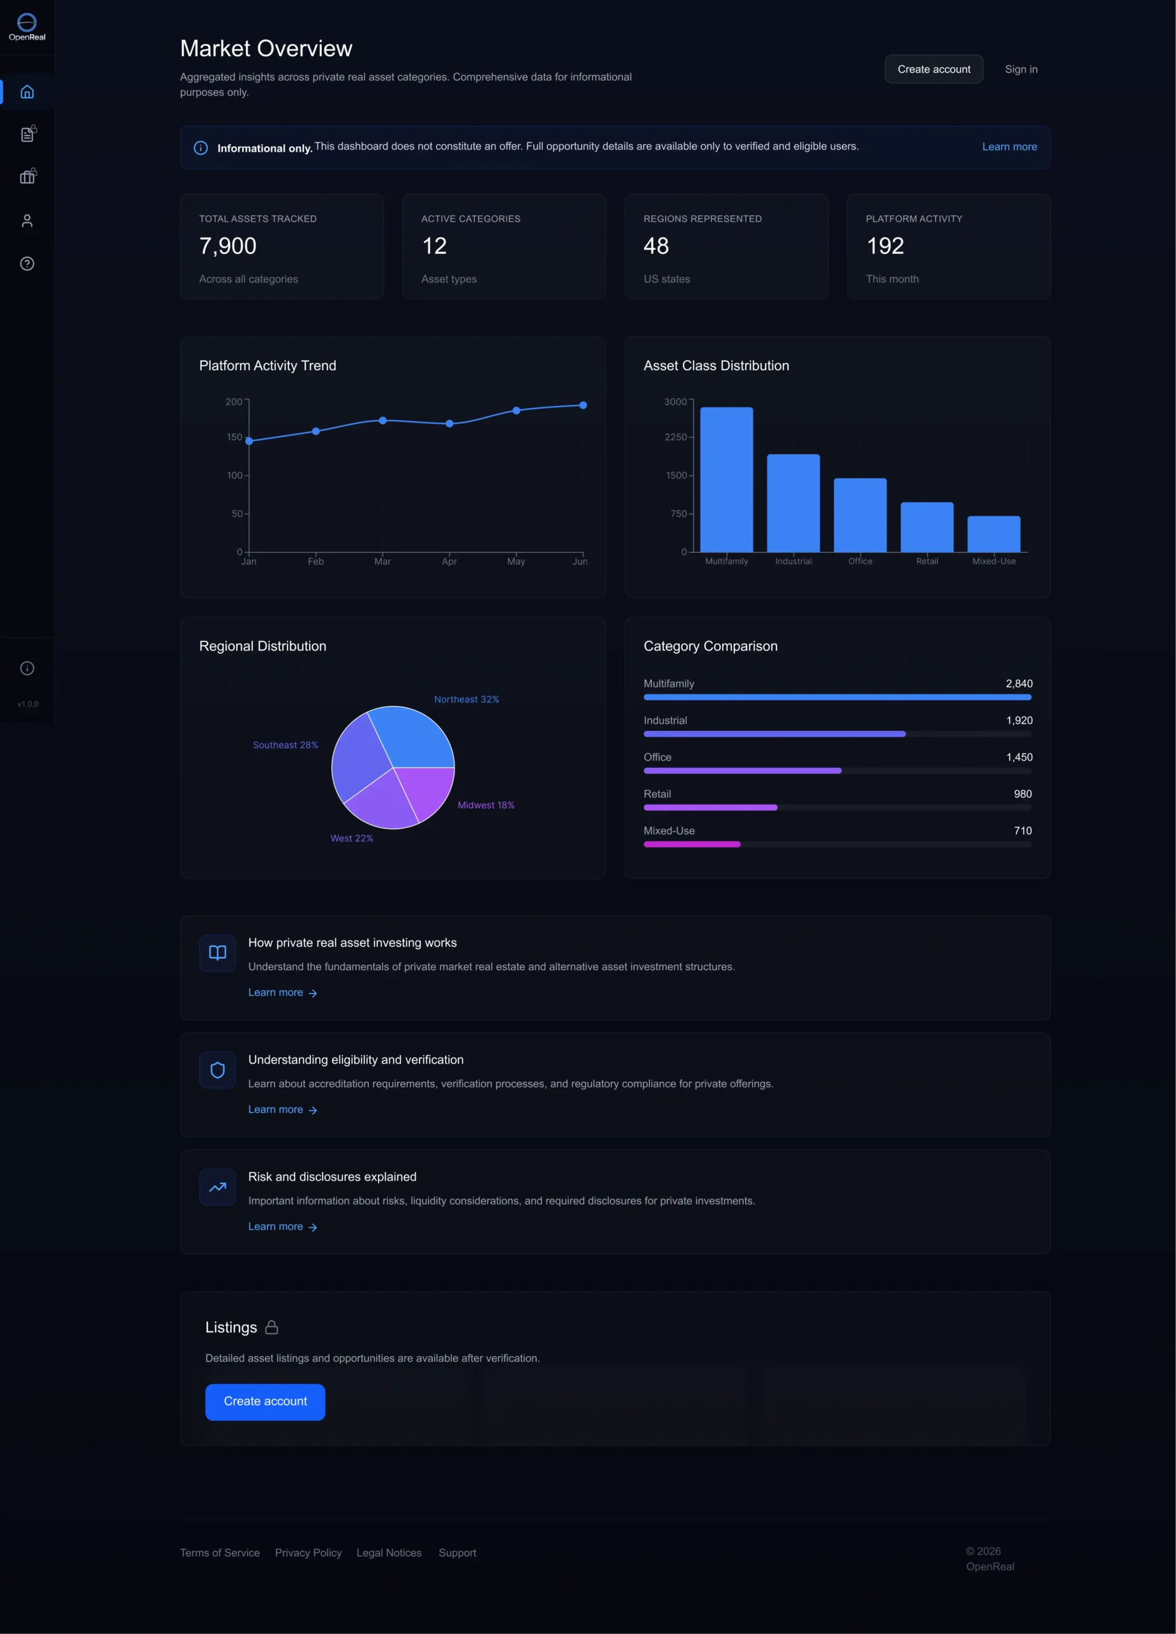The width and height of the screenshot is (1176, 1634).
Task: Open the locked portfolio briefcase icon
Action: click(x=27, y=177)
